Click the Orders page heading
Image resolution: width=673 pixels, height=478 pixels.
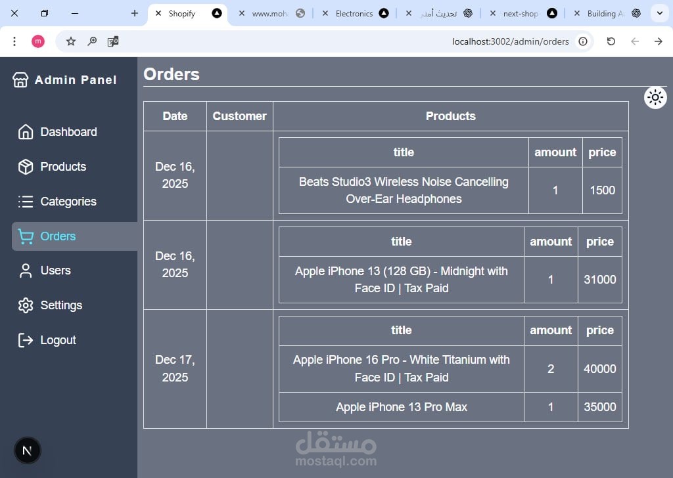click(172, 74)
